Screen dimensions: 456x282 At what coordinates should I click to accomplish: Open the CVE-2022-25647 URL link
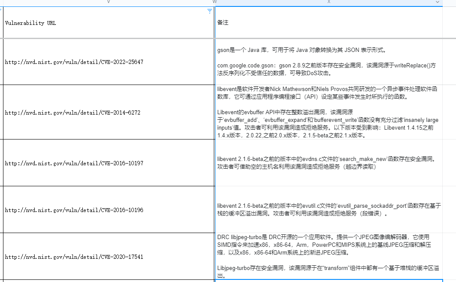(74, 62)
